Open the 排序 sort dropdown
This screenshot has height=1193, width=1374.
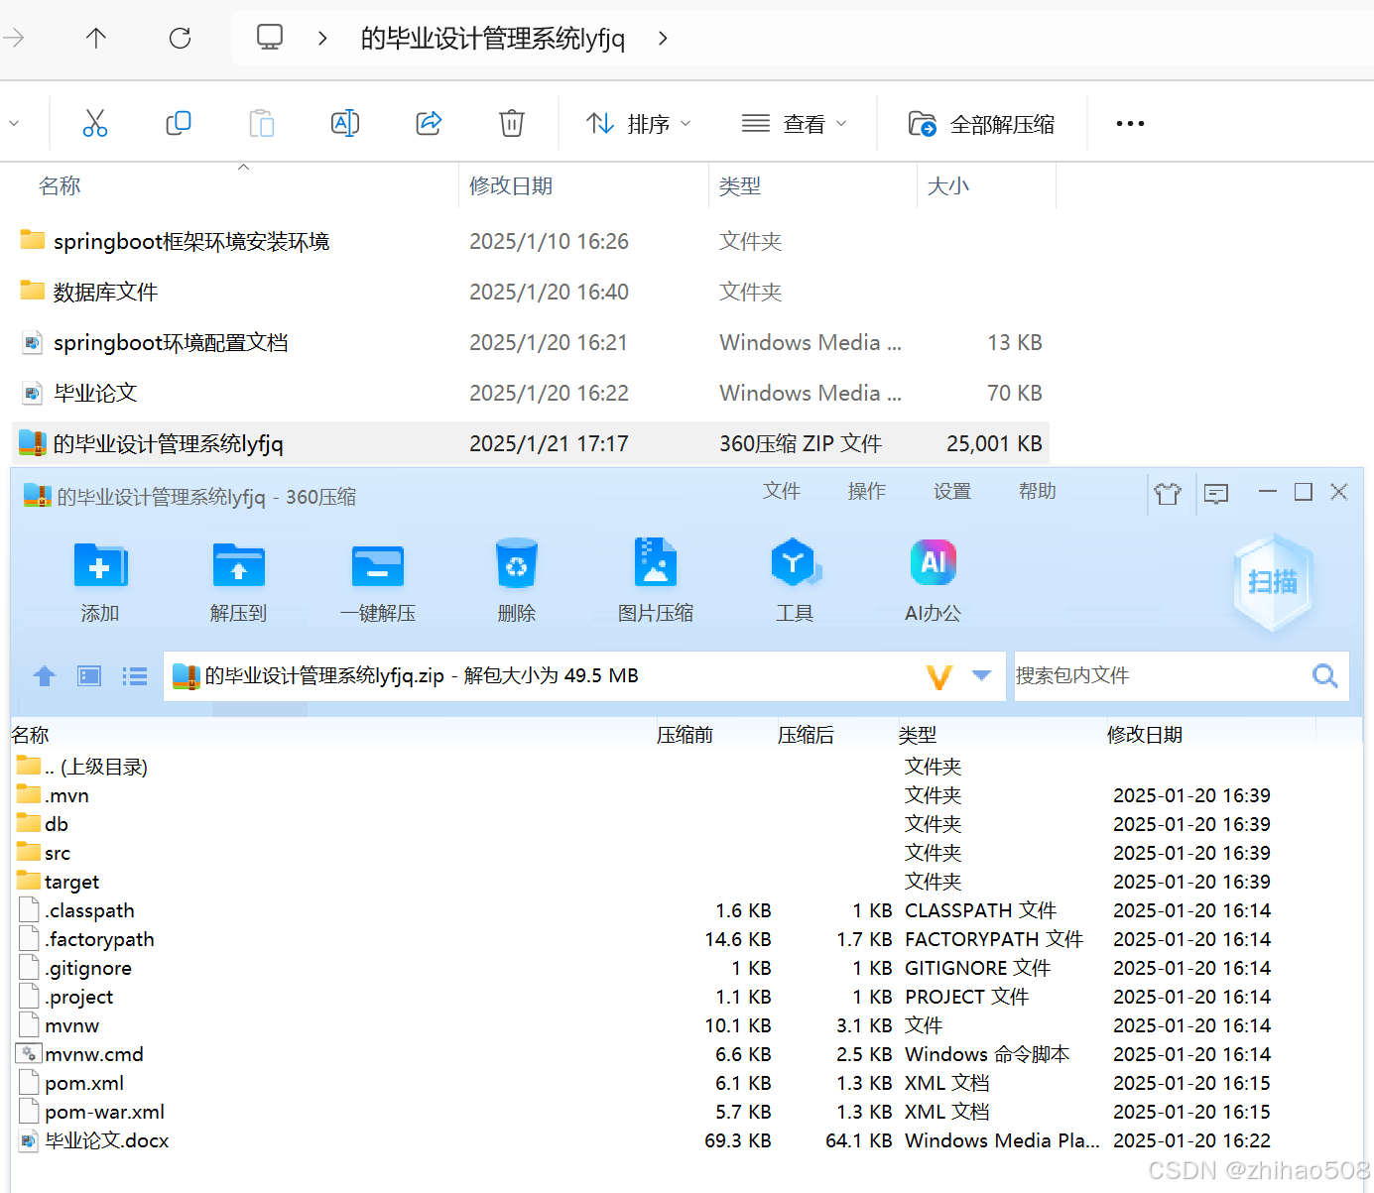[639, 124]
